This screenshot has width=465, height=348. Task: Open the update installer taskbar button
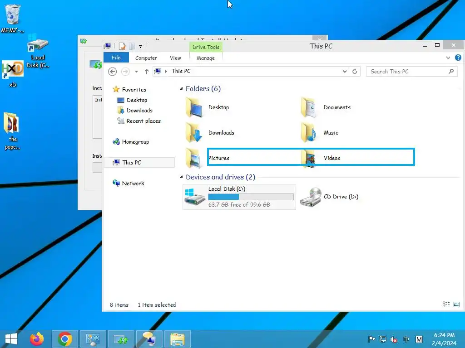[x=121, y=339]
